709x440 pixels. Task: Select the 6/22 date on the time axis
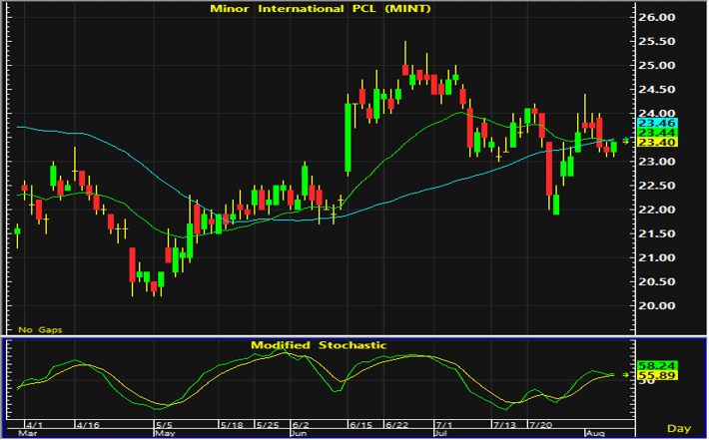click(397, 425)
